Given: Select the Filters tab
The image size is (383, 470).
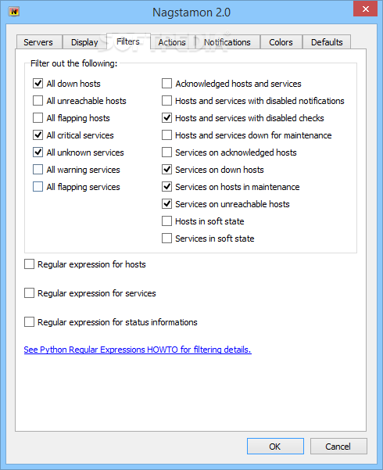Looking at the screenshot, I should click(x=128, y=41).
